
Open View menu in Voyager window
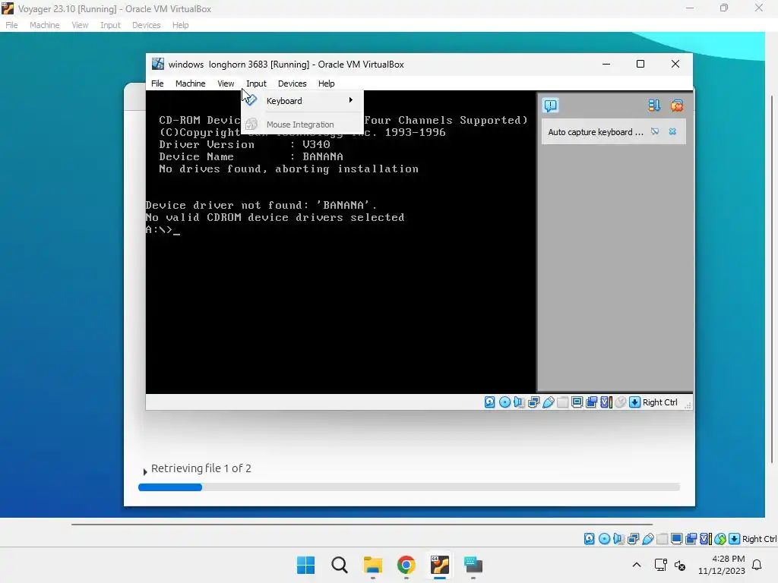[79, 25]
